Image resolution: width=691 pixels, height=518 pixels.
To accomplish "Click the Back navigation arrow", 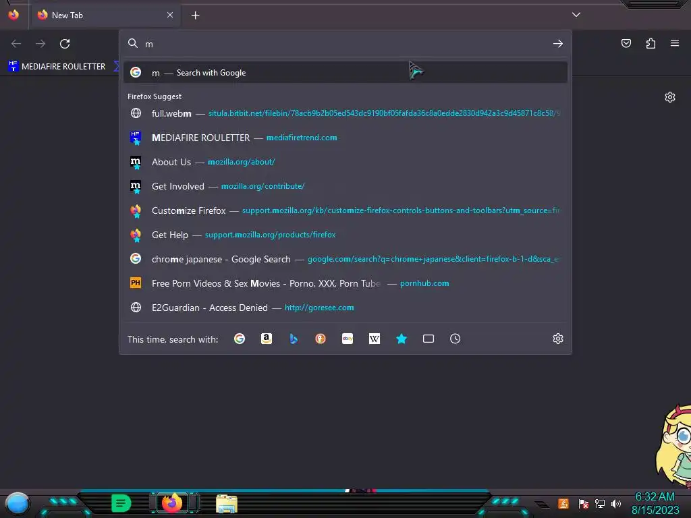I will click(x=16, y=44).
